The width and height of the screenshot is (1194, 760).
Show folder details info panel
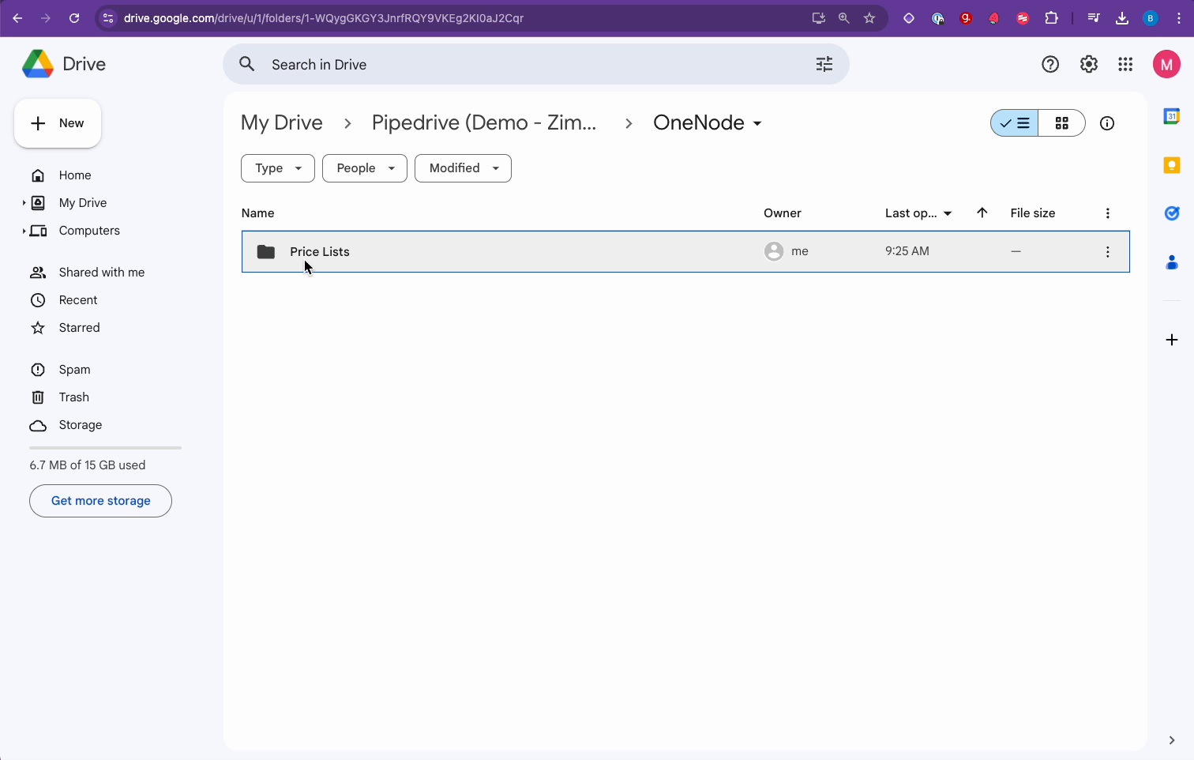click(1106, 123)
